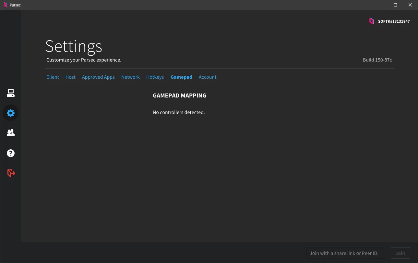Open the Approved Apps tab
This screenshot has width=418, height=263.
pos(98,77)
